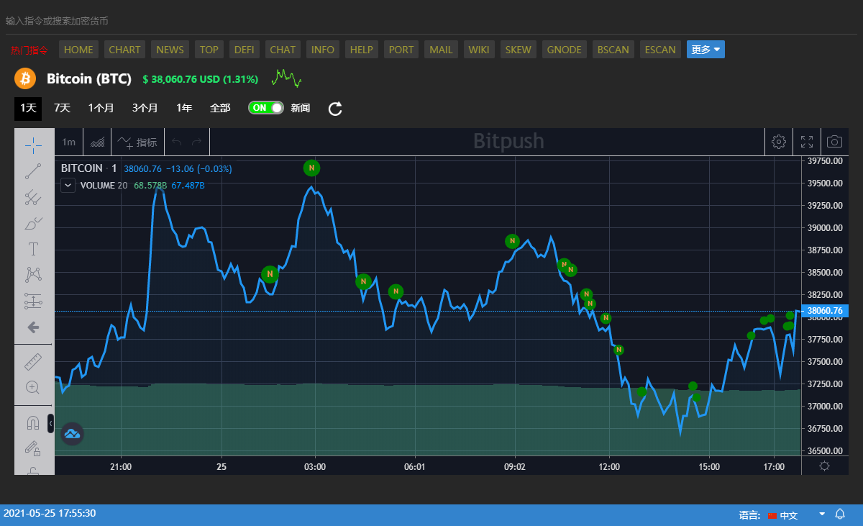Open the 更多 dropdown menu

[706, 50]
